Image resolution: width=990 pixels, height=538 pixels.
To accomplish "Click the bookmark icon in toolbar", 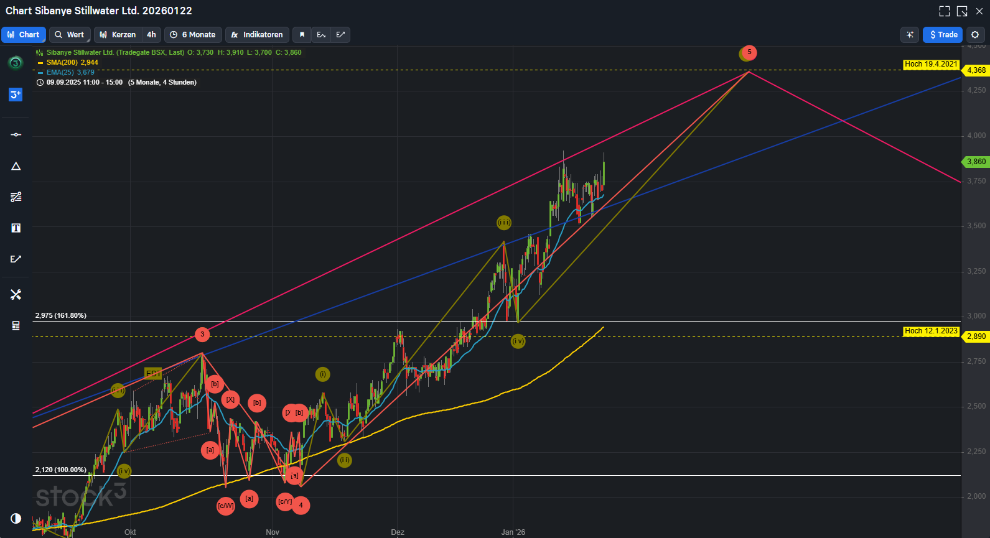I will (x=302, y=35).
